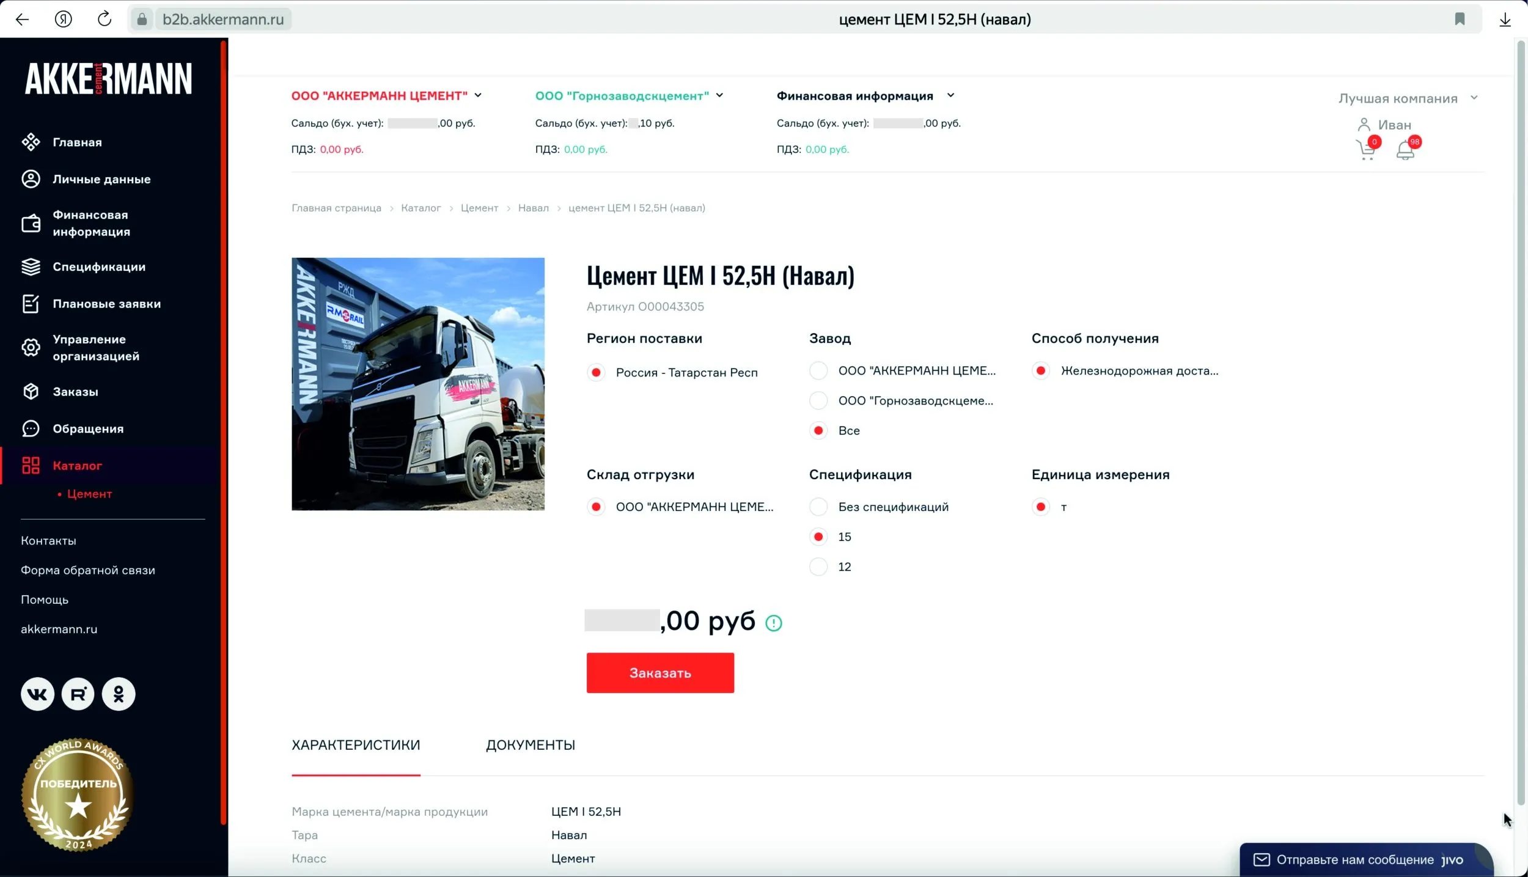
Task: Open the shopping cart icon
Action: tap(1365, 150)
